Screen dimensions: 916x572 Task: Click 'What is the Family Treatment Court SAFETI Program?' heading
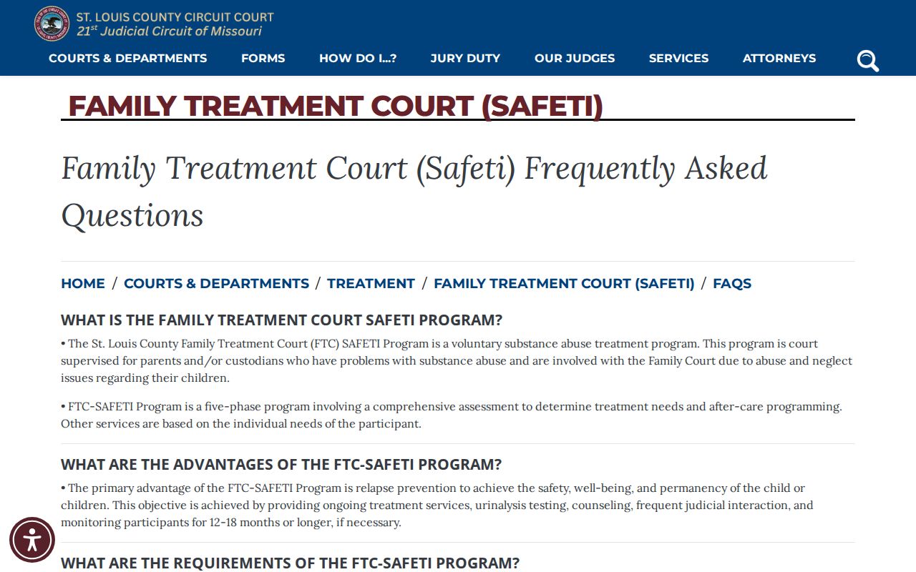(x=282, y=320)
